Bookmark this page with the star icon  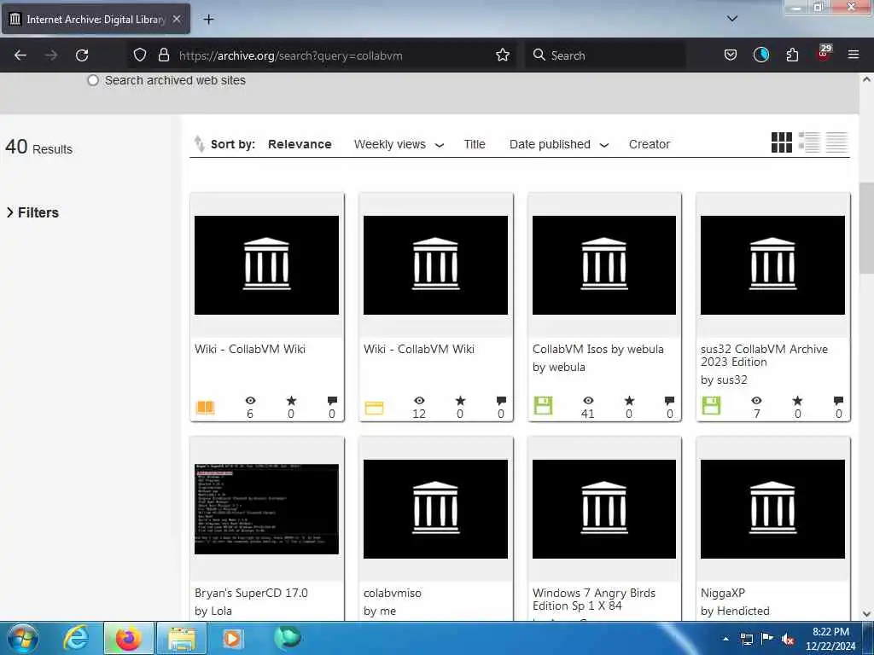coord(503,55)
